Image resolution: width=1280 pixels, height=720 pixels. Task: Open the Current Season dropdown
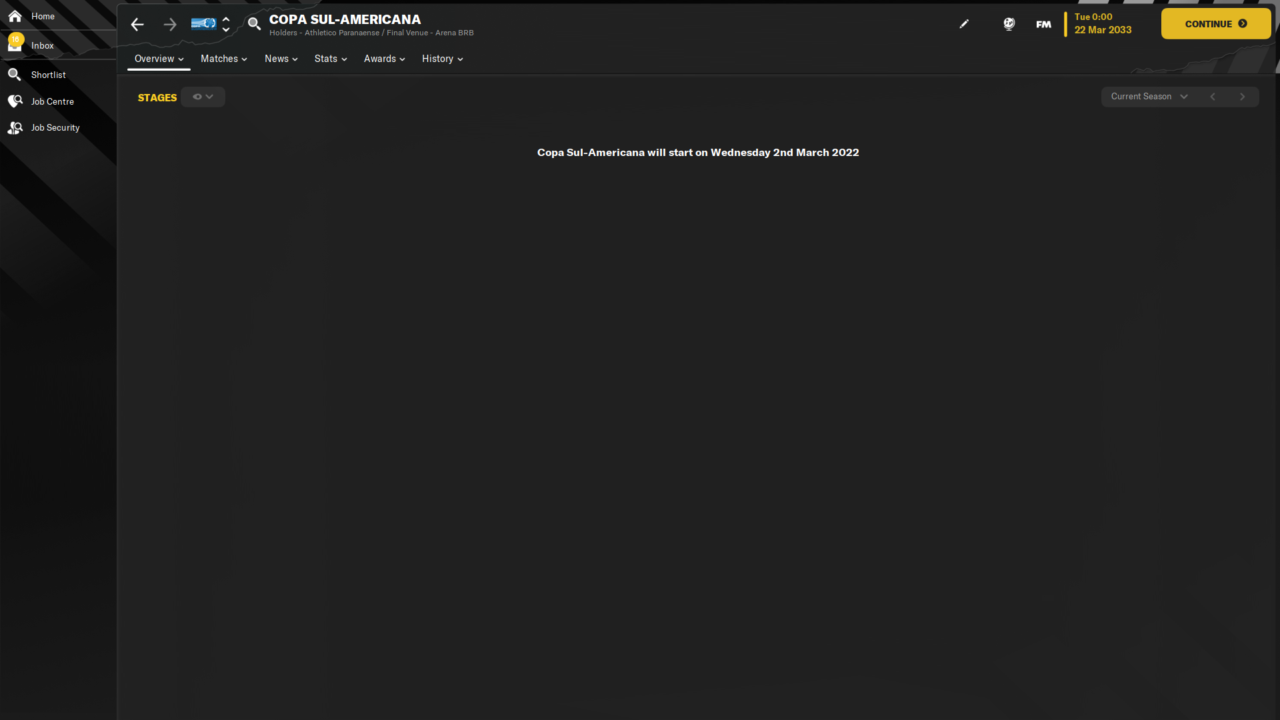pyautogui.click(x=1149, y=97)
